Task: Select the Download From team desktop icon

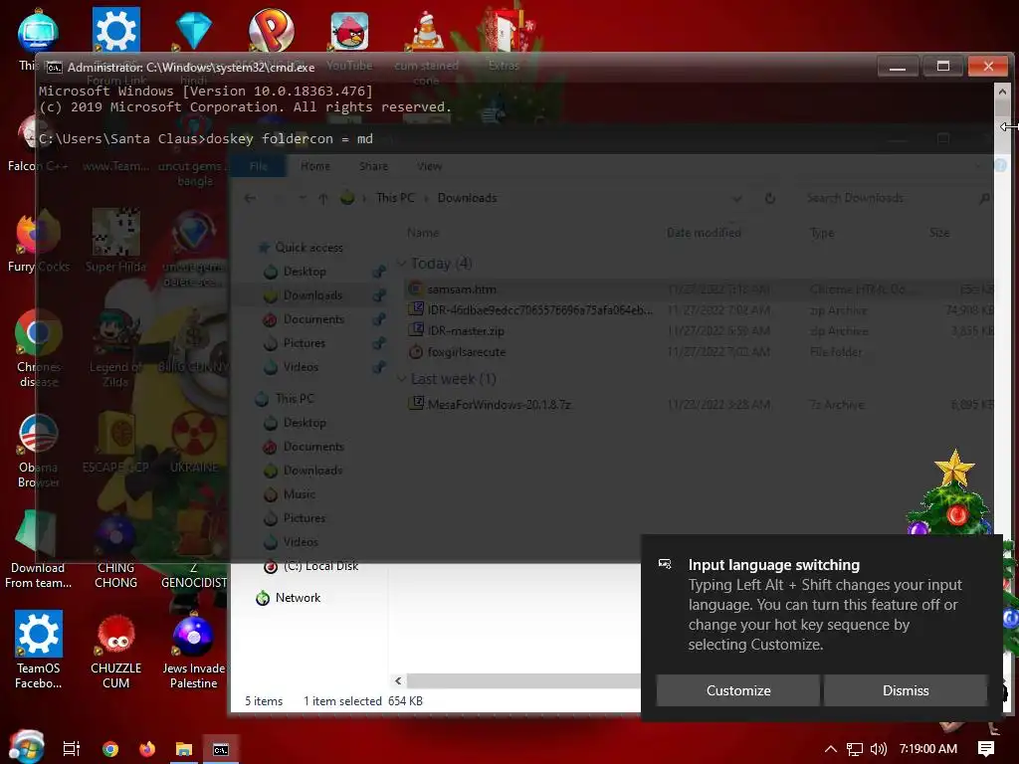Action: [x=38, y=549]
